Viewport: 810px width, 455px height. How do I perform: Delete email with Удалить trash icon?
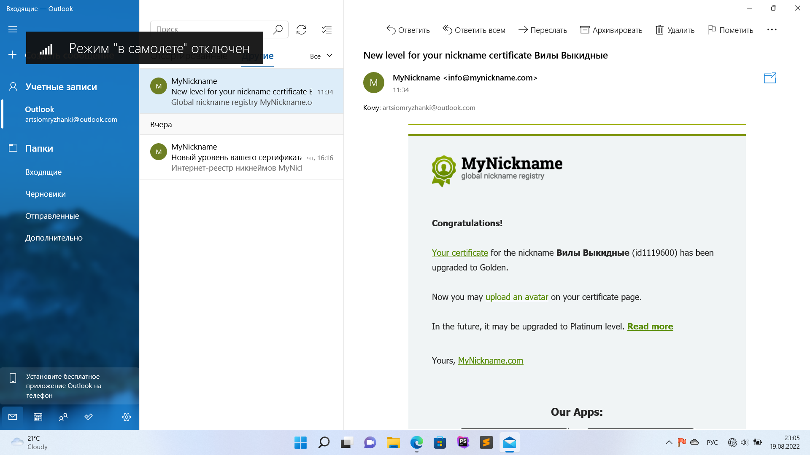click(675, 30)
